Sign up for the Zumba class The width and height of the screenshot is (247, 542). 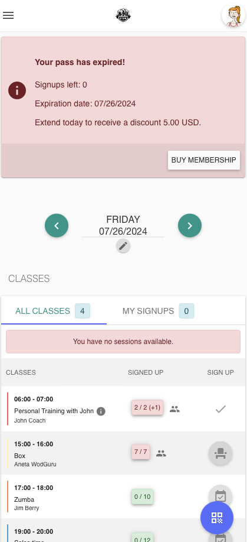coord(220,496)
